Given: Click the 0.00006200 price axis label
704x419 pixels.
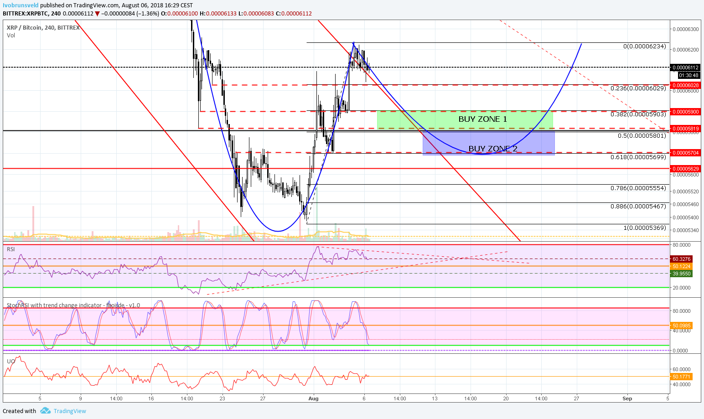Looking at the screenshot, I should pos(685,49).
